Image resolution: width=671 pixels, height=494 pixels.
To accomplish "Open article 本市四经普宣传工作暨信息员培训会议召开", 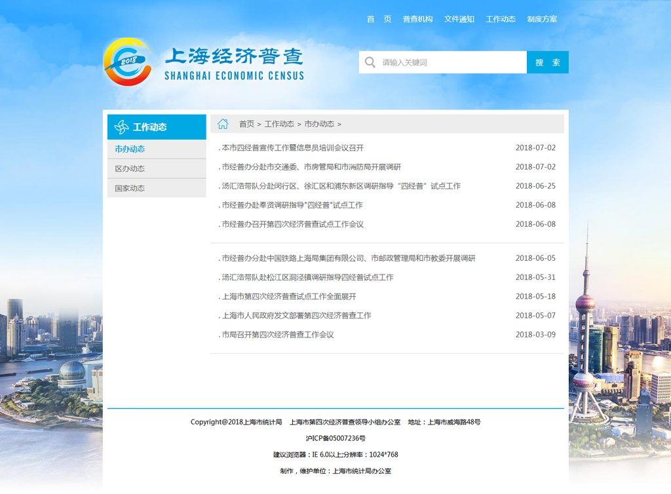I will point(293,148).
